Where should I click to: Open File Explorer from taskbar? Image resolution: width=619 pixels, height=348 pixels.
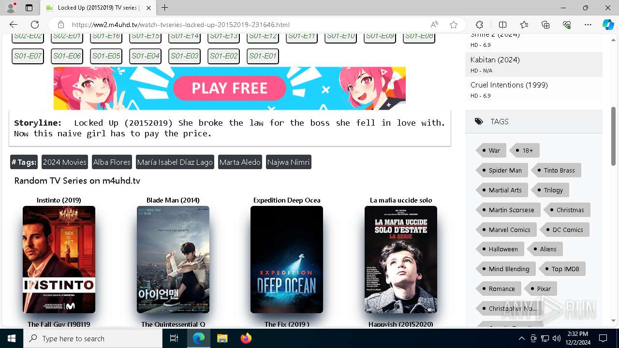pos(222,338)
